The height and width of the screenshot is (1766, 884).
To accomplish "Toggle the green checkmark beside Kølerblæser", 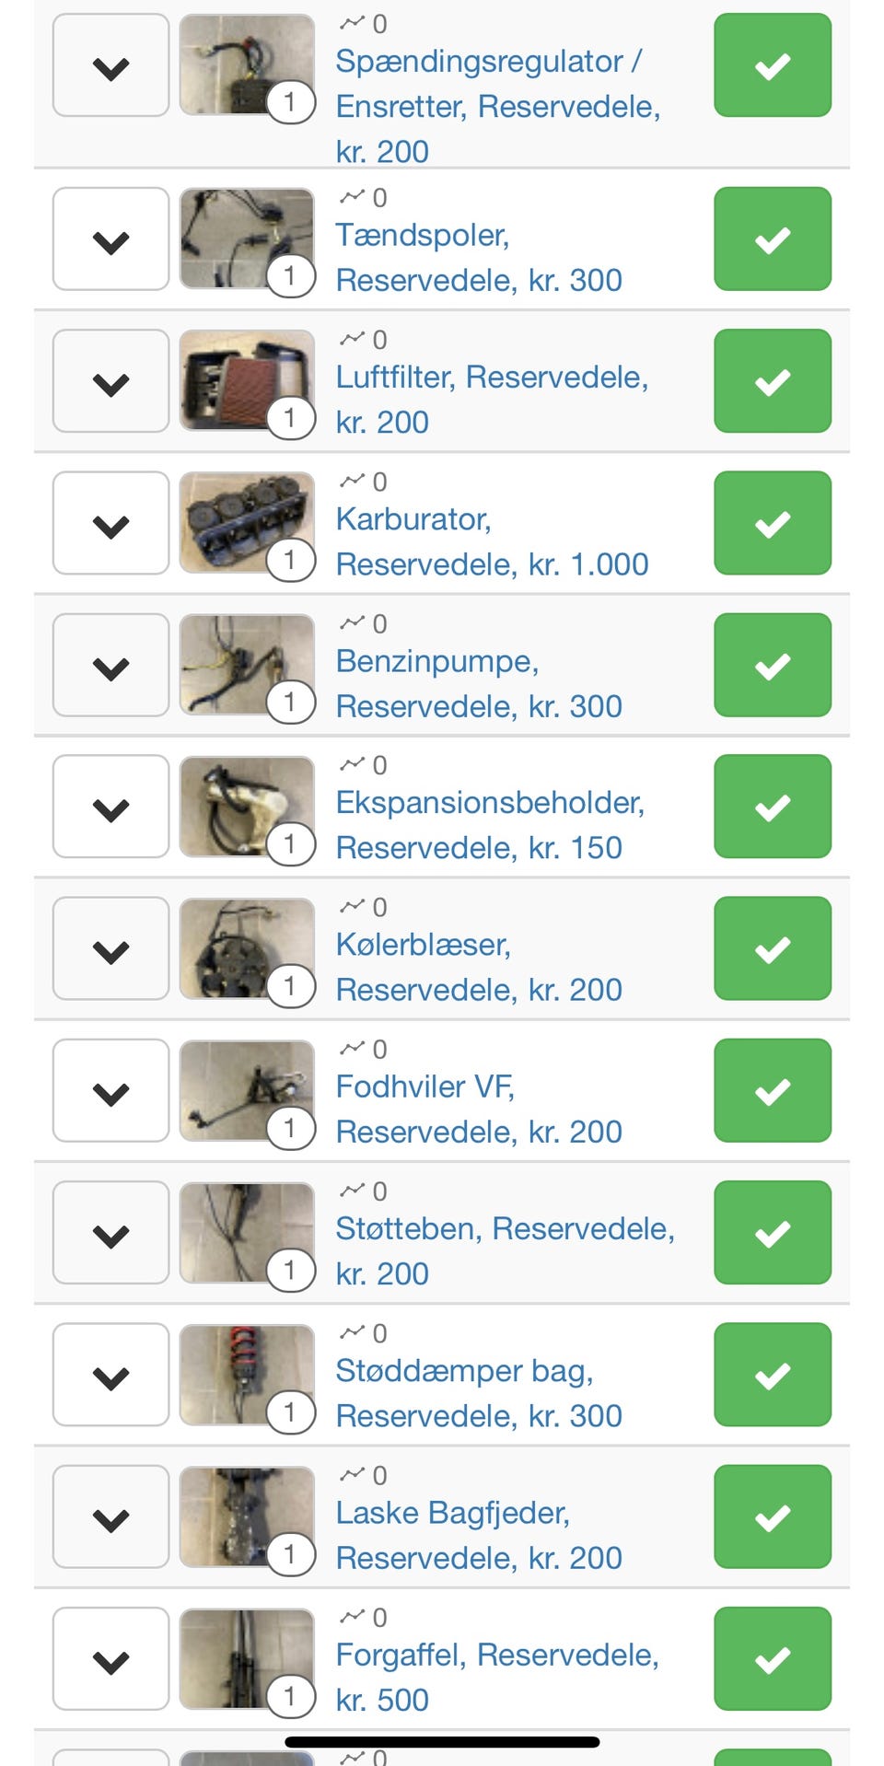I will pyautogui.click(x=772, y=948).
